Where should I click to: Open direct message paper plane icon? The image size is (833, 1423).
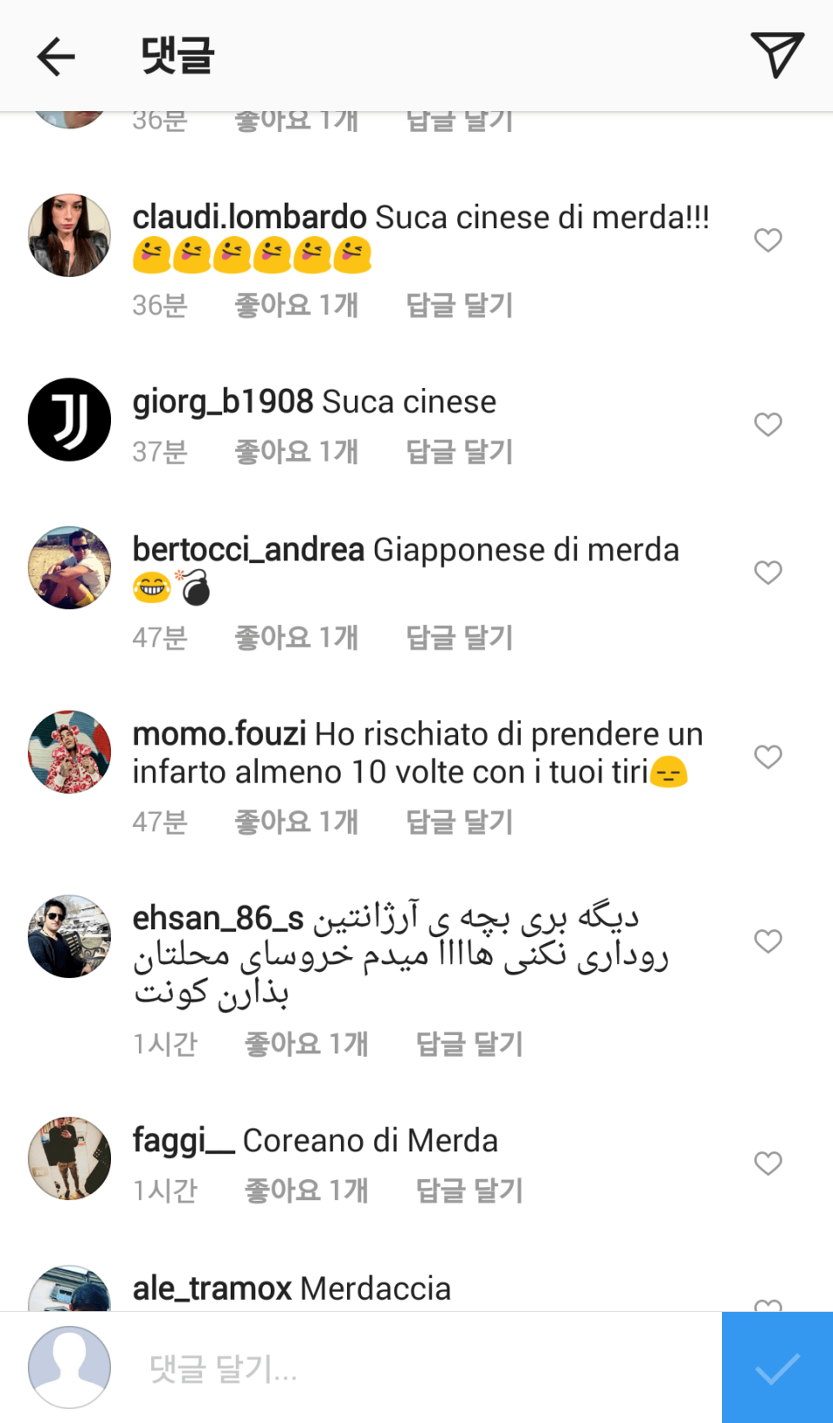tap(777, 55)
